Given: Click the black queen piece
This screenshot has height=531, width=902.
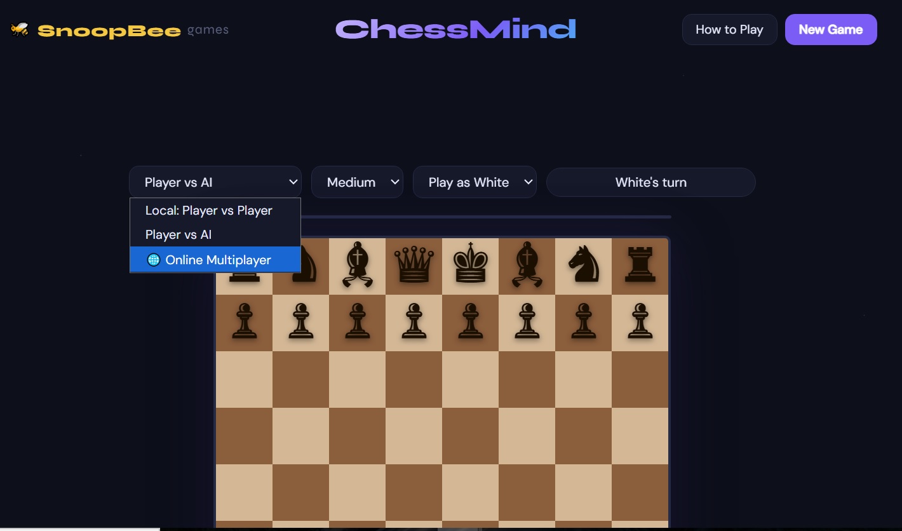Looking at the screenshot, I should tap(414, 265).
